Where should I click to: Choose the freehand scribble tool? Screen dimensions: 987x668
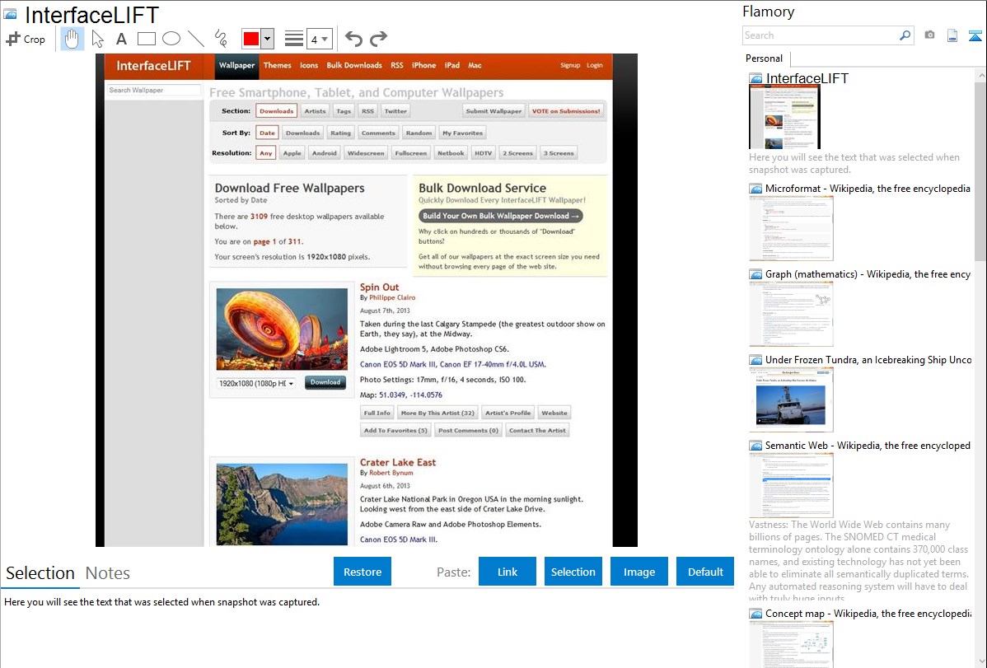coord(221,39)
